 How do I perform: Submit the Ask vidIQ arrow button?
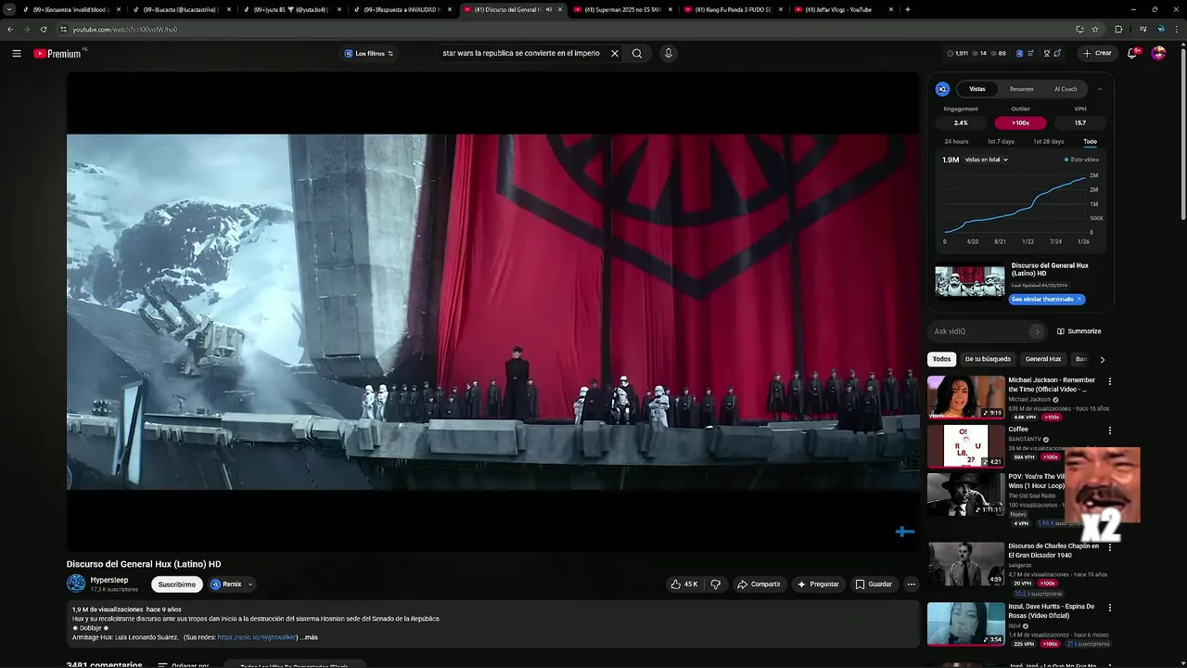1038,331
